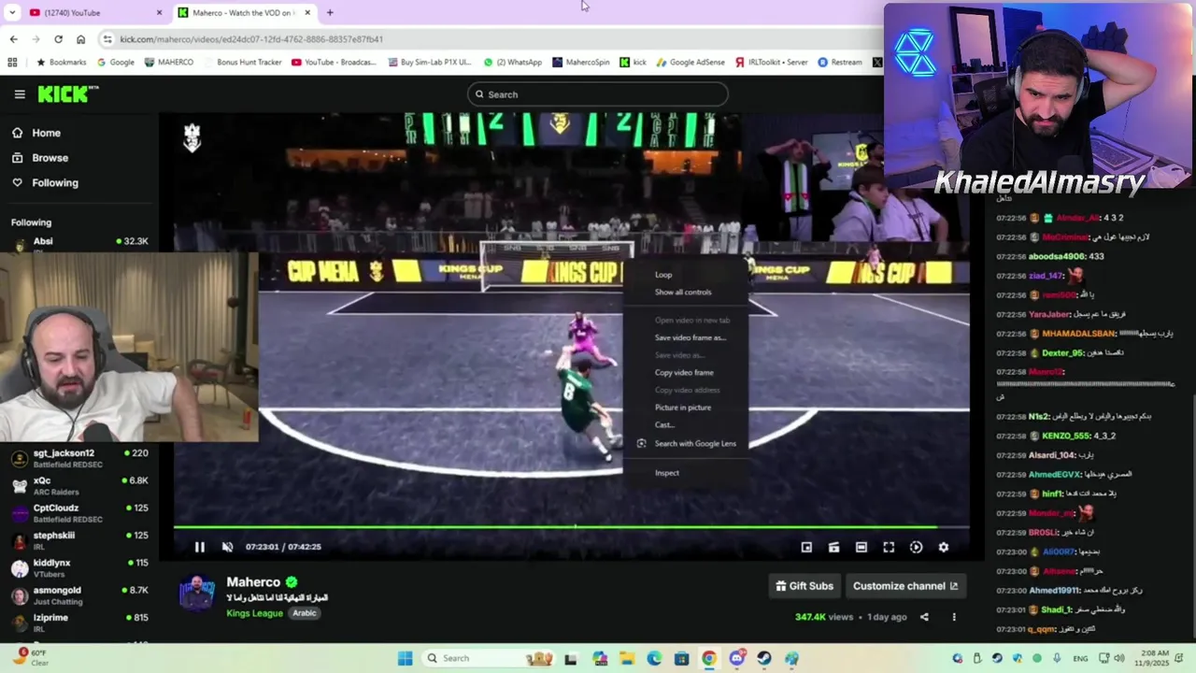Open the WhatsApp bookmark
The image size is (1196, 673).
(512, 63)
